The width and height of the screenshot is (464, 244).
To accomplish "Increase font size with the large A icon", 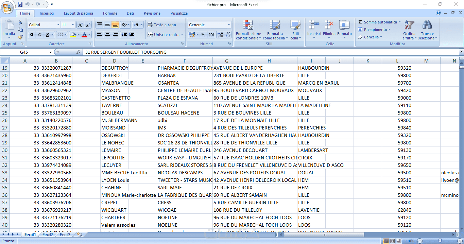I will [x=80, y=25].
